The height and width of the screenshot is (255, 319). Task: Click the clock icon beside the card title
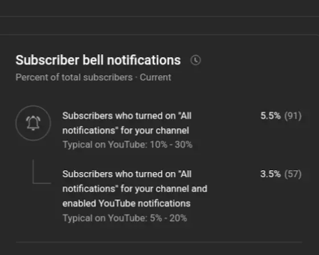(195, 60)
